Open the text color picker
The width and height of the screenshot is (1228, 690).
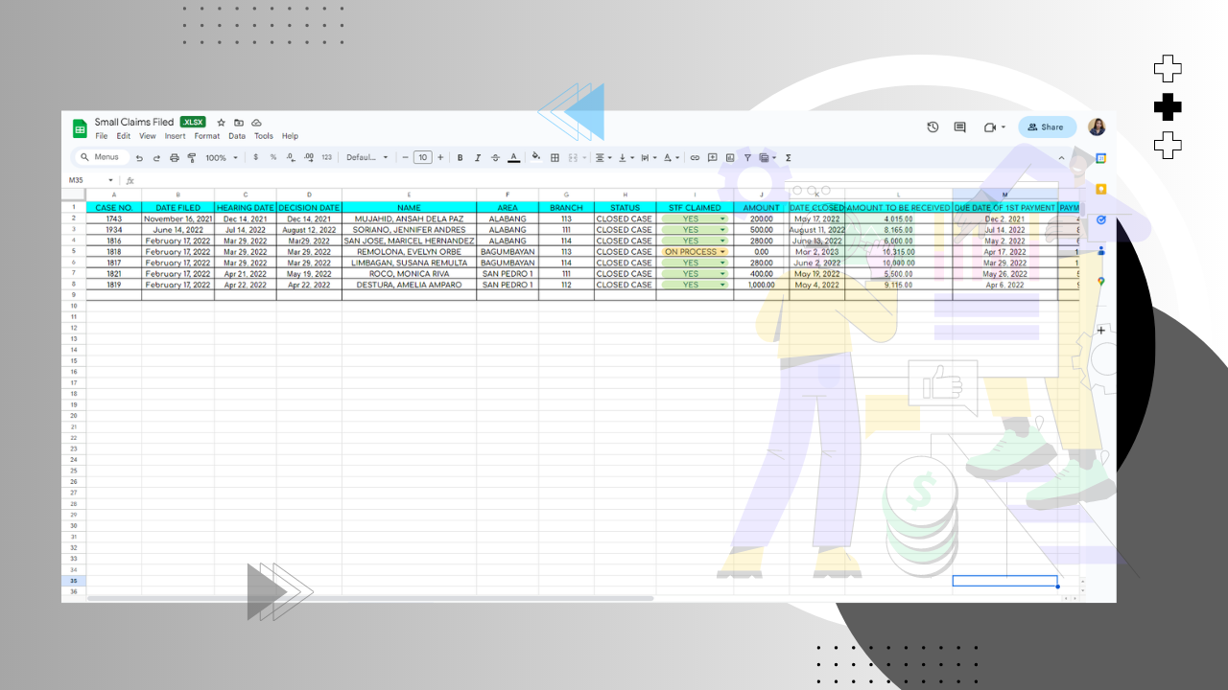point(513,157)
